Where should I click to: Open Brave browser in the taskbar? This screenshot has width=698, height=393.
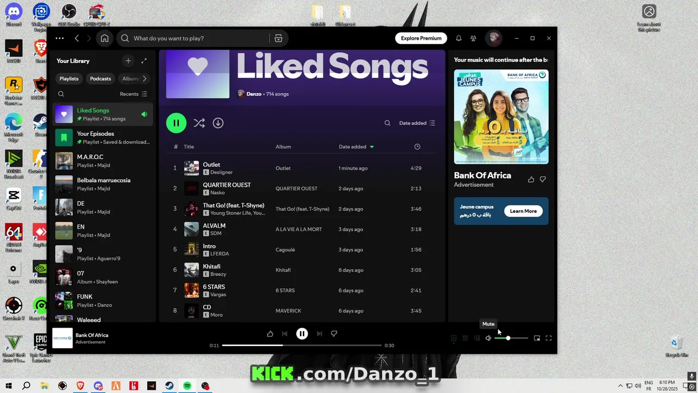coord(80,386)
